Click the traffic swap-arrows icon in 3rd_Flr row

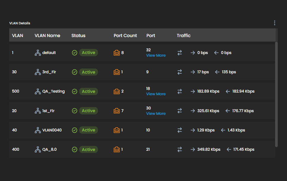point(180,72)
